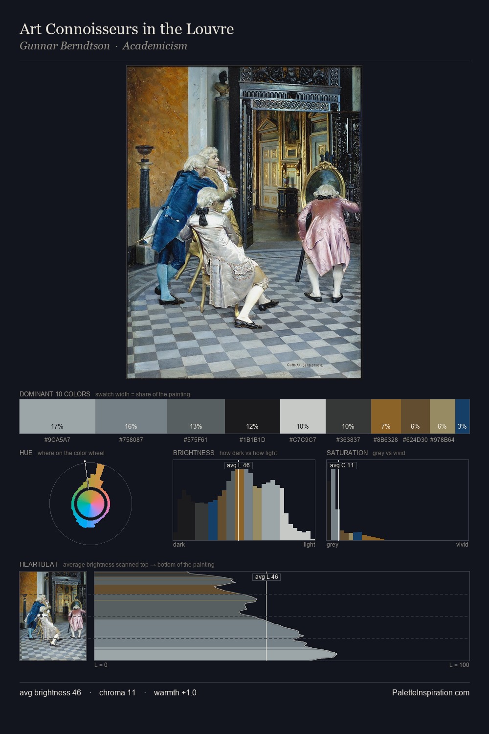Click hex code text #758087
Screen dimensions: 489x734
click(x=131, y=439)
